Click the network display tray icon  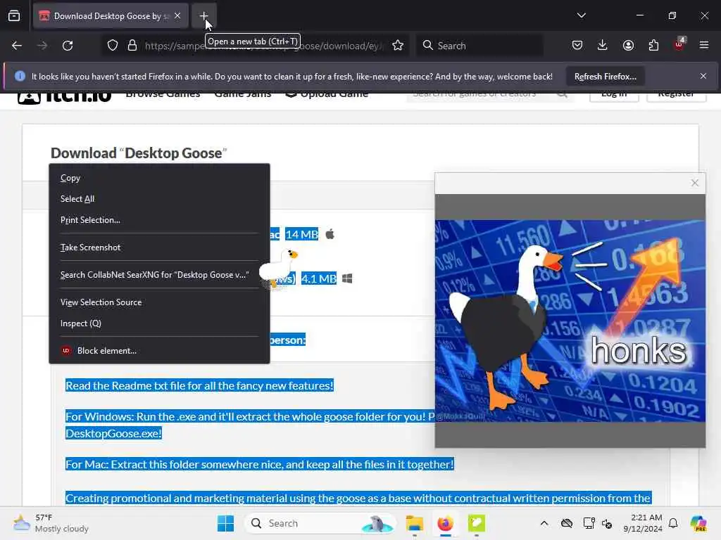click(x=589, y=523)
